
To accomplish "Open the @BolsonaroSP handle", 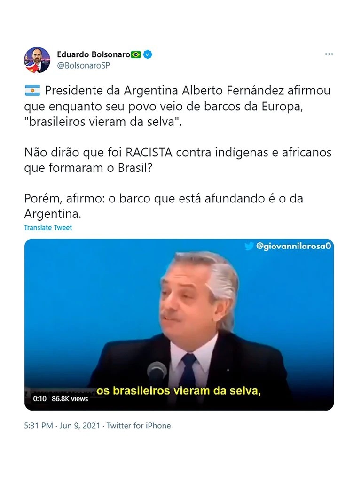I will click(x=83, y=65).
